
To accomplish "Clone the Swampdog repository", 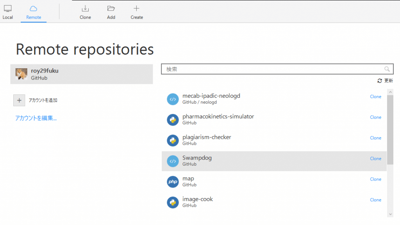I will pyautogui.click(x=375, y=159).
